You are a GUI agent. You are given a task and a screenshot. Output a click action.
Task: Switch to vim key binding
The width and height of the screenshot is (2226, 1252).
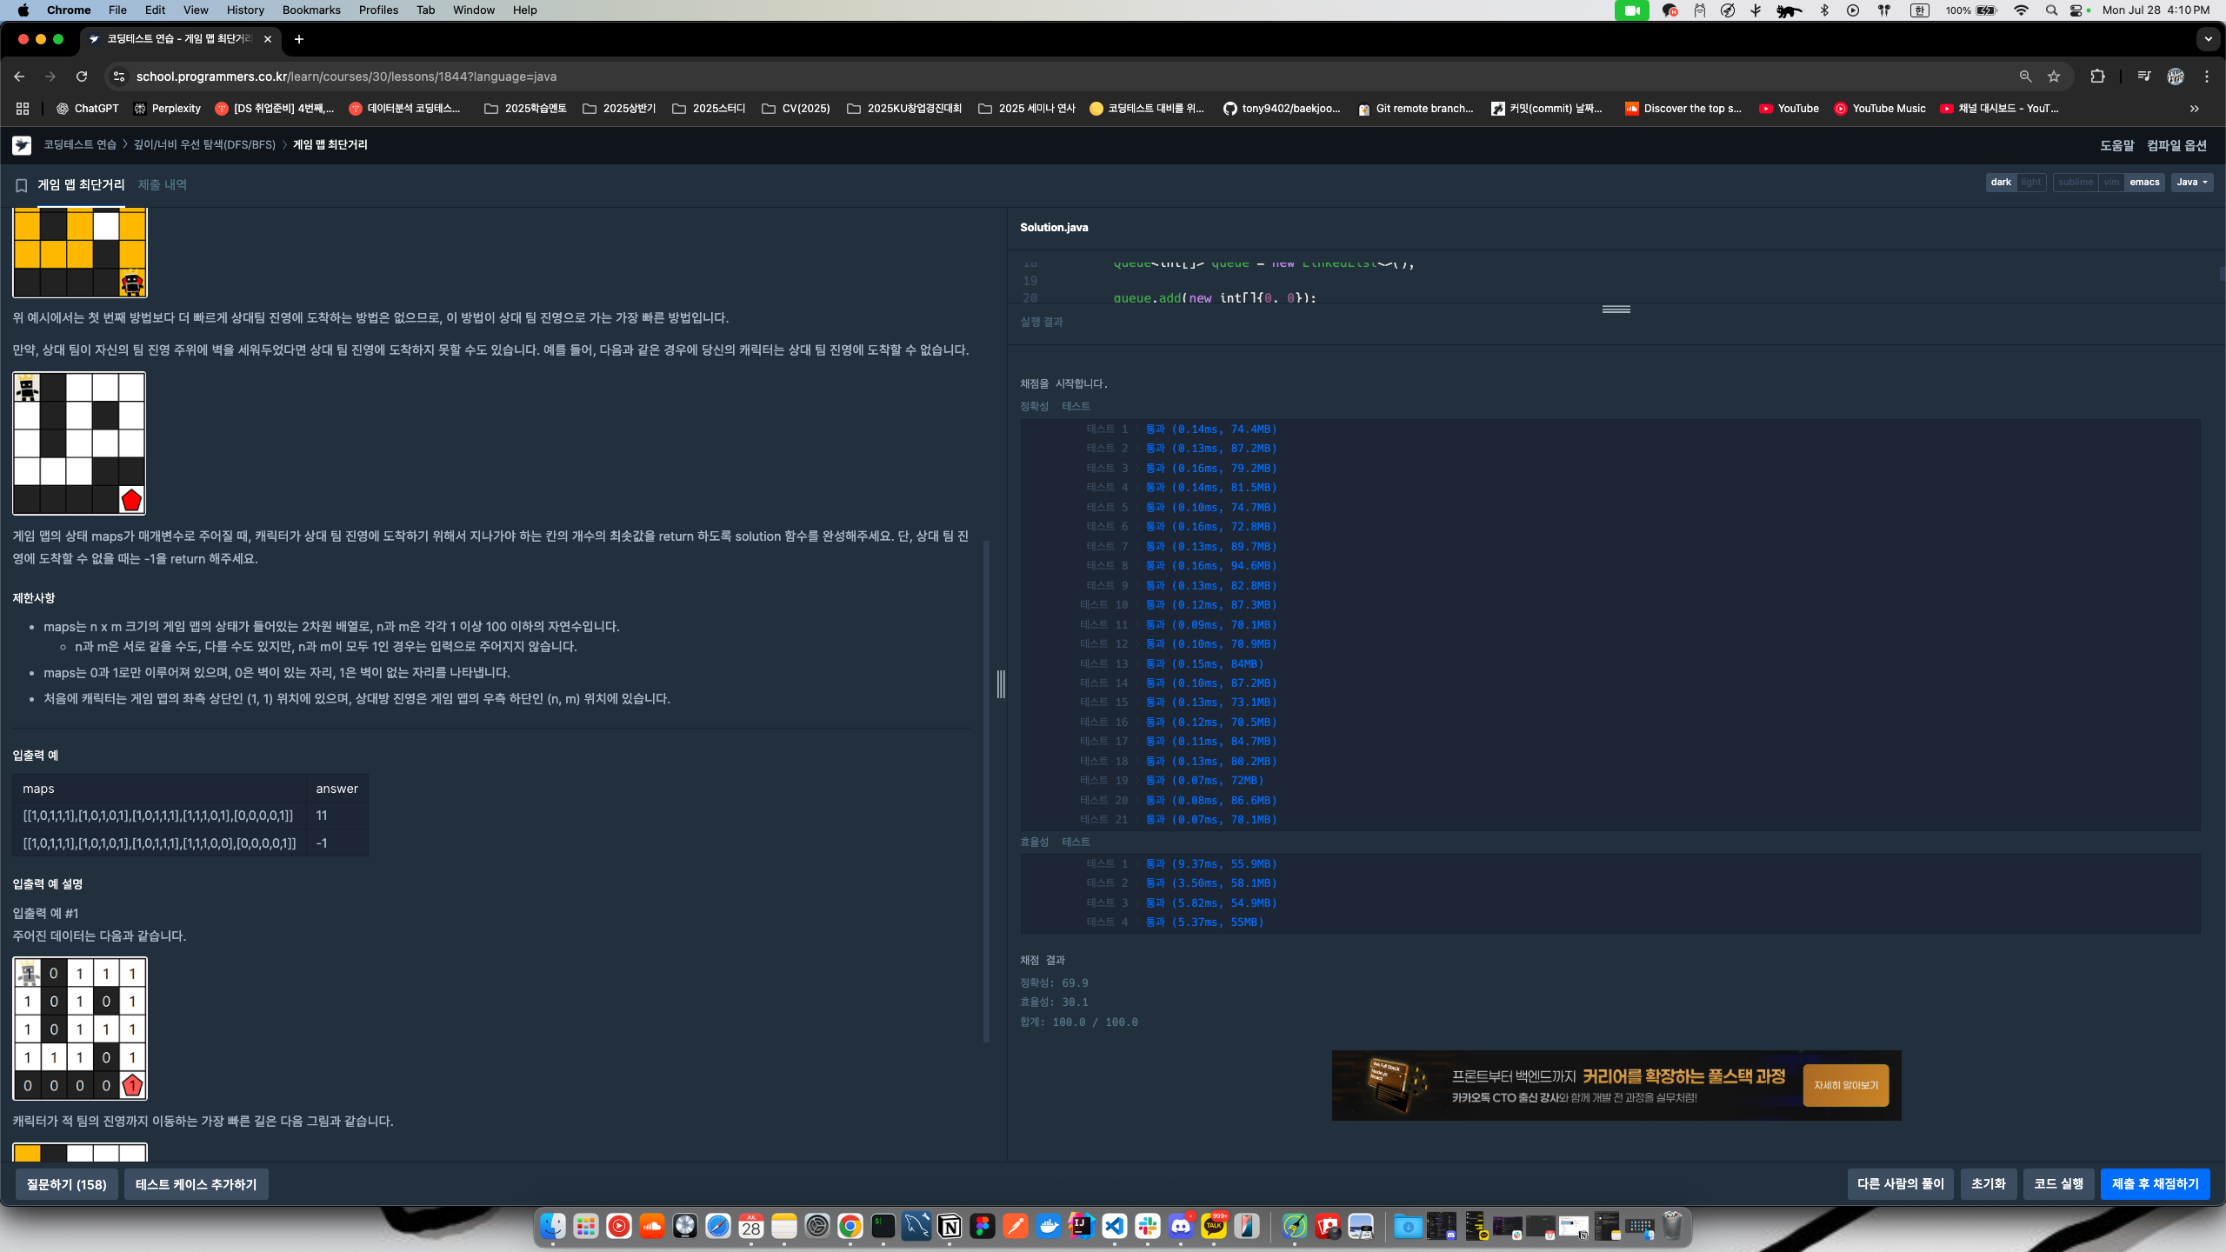pos(2111,183)
